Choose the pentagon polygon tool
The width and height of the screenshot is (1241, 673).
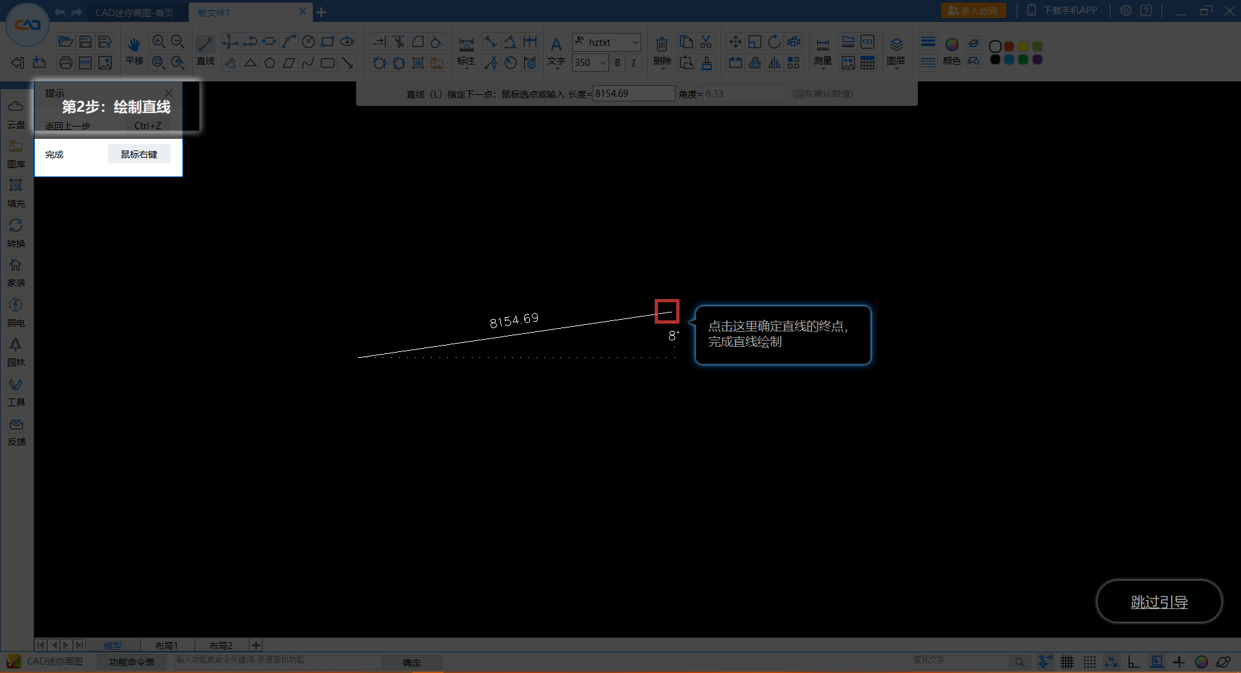point(270,63)
